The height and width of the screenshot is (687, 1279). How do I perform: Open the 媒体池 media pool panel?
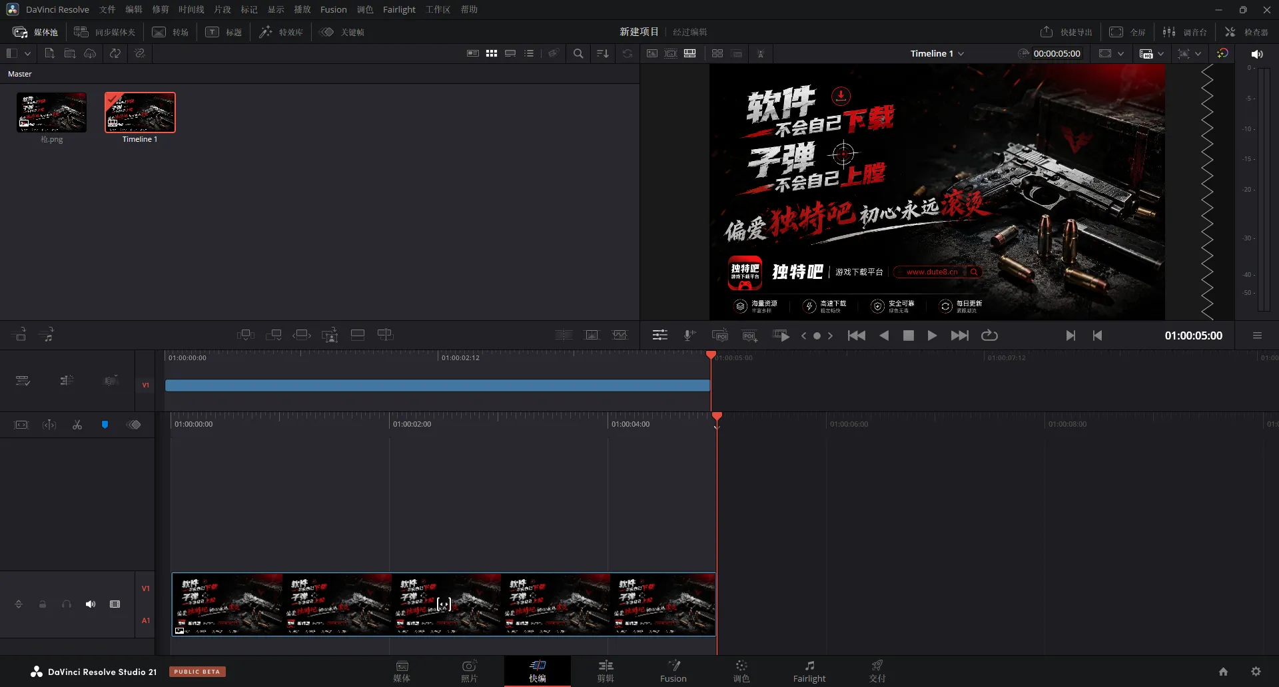35,32
